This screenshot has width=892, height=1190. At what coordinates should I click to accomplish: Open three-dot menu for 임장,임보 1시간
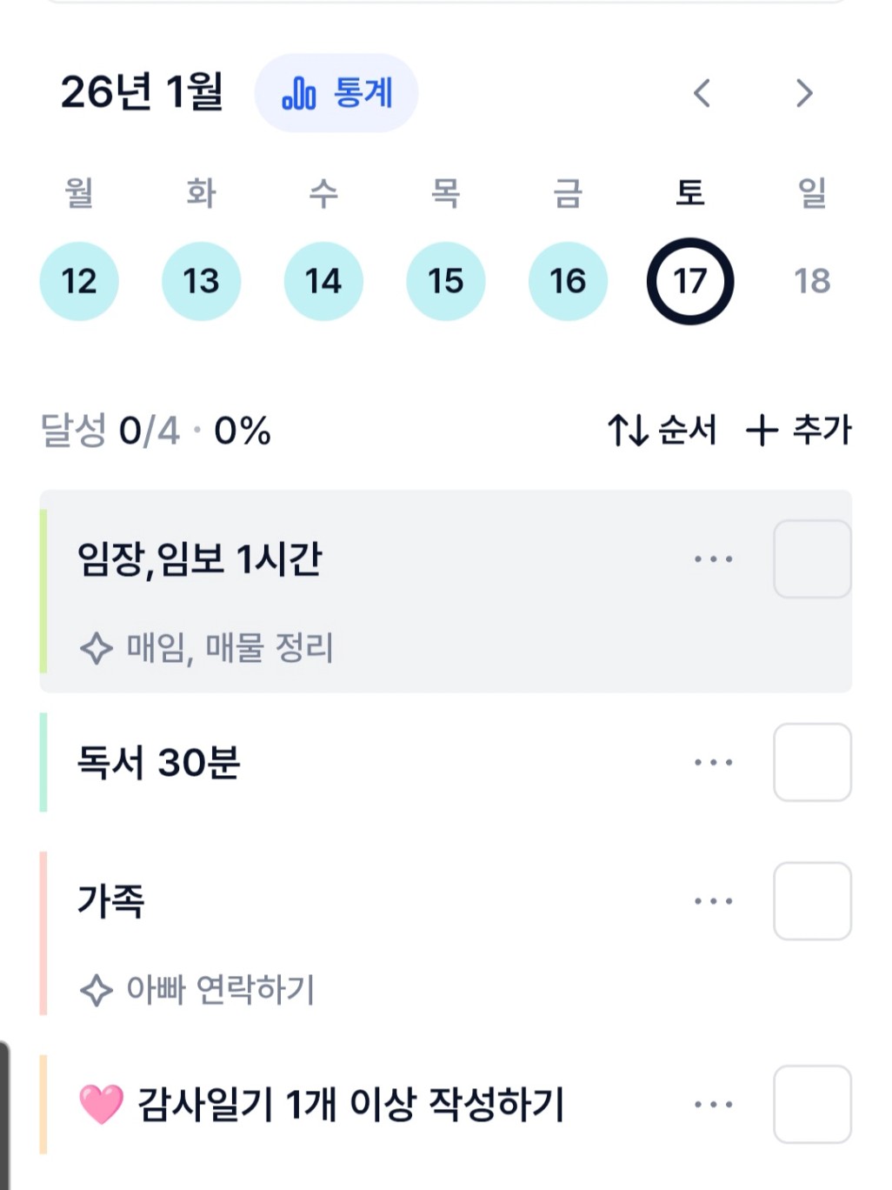click(x=714, y=559)
